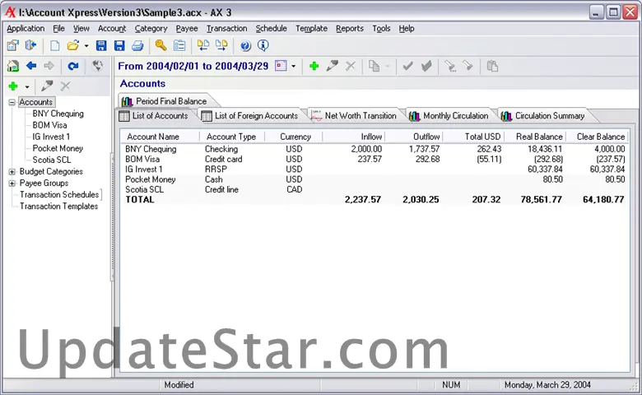Click the gold key password icon
This screenshot has height=395, width=642.
point(160,46)
